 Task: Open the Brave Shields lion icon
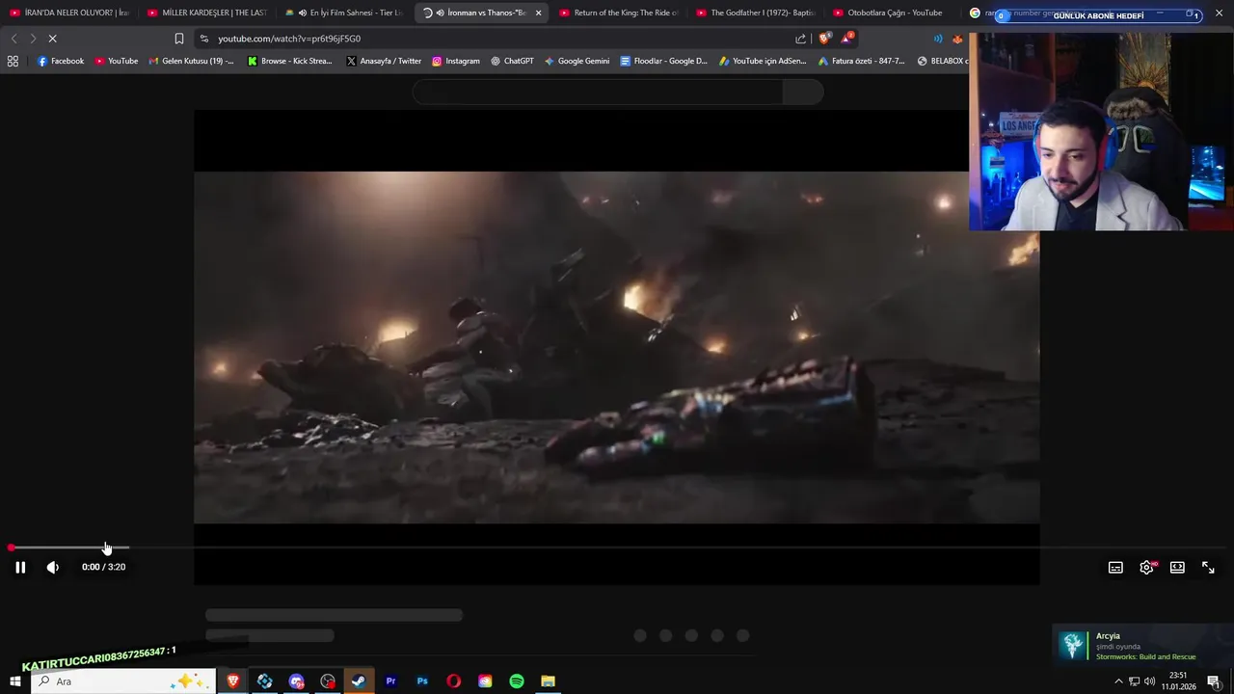click(x=824, y=39)
